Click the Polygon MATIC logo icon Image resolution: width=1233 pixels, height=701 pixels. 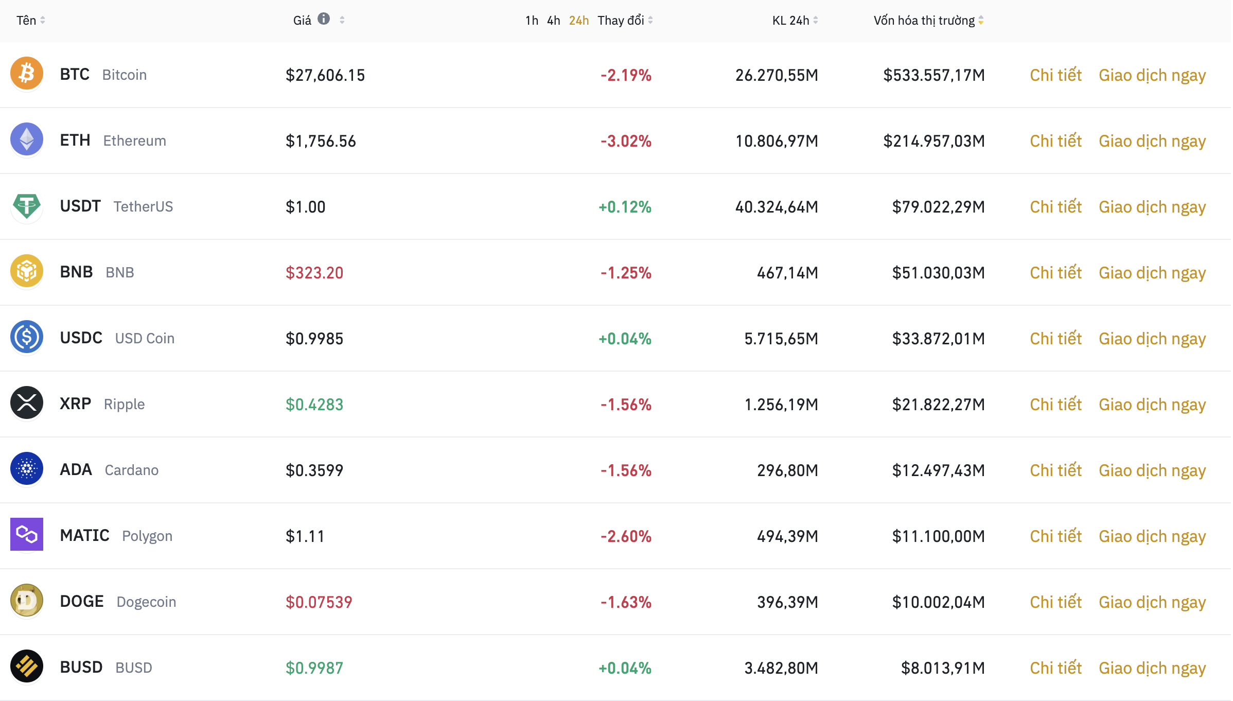click(x=27, y=534)
